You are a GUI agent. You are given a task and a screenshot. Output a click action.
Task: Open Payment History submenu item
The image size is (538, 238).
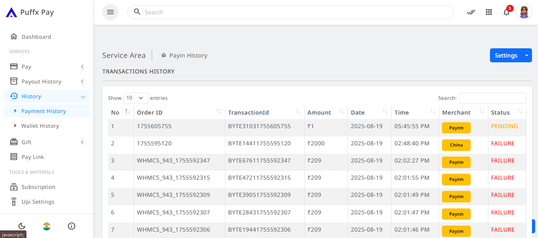coord(46,111)
